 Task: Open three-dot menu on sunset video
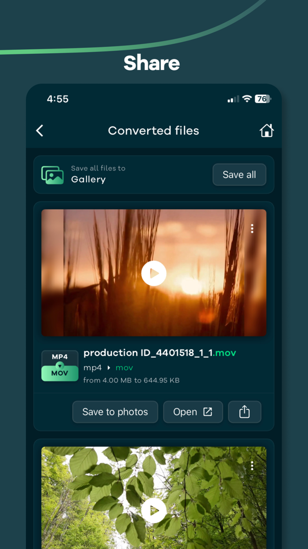click(x=252, y=229)
